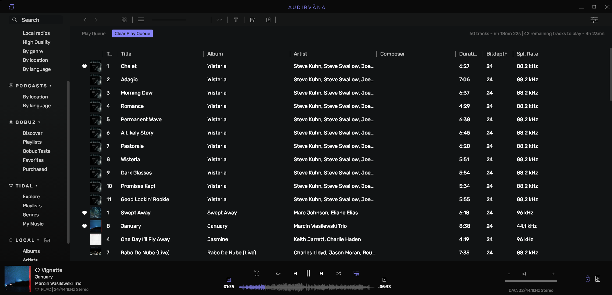Image resolution: width=612 pixels, height=295 pixels.
Task: Click the Qobuz logo icon in sidebar
Action: [x=11, y=122]
